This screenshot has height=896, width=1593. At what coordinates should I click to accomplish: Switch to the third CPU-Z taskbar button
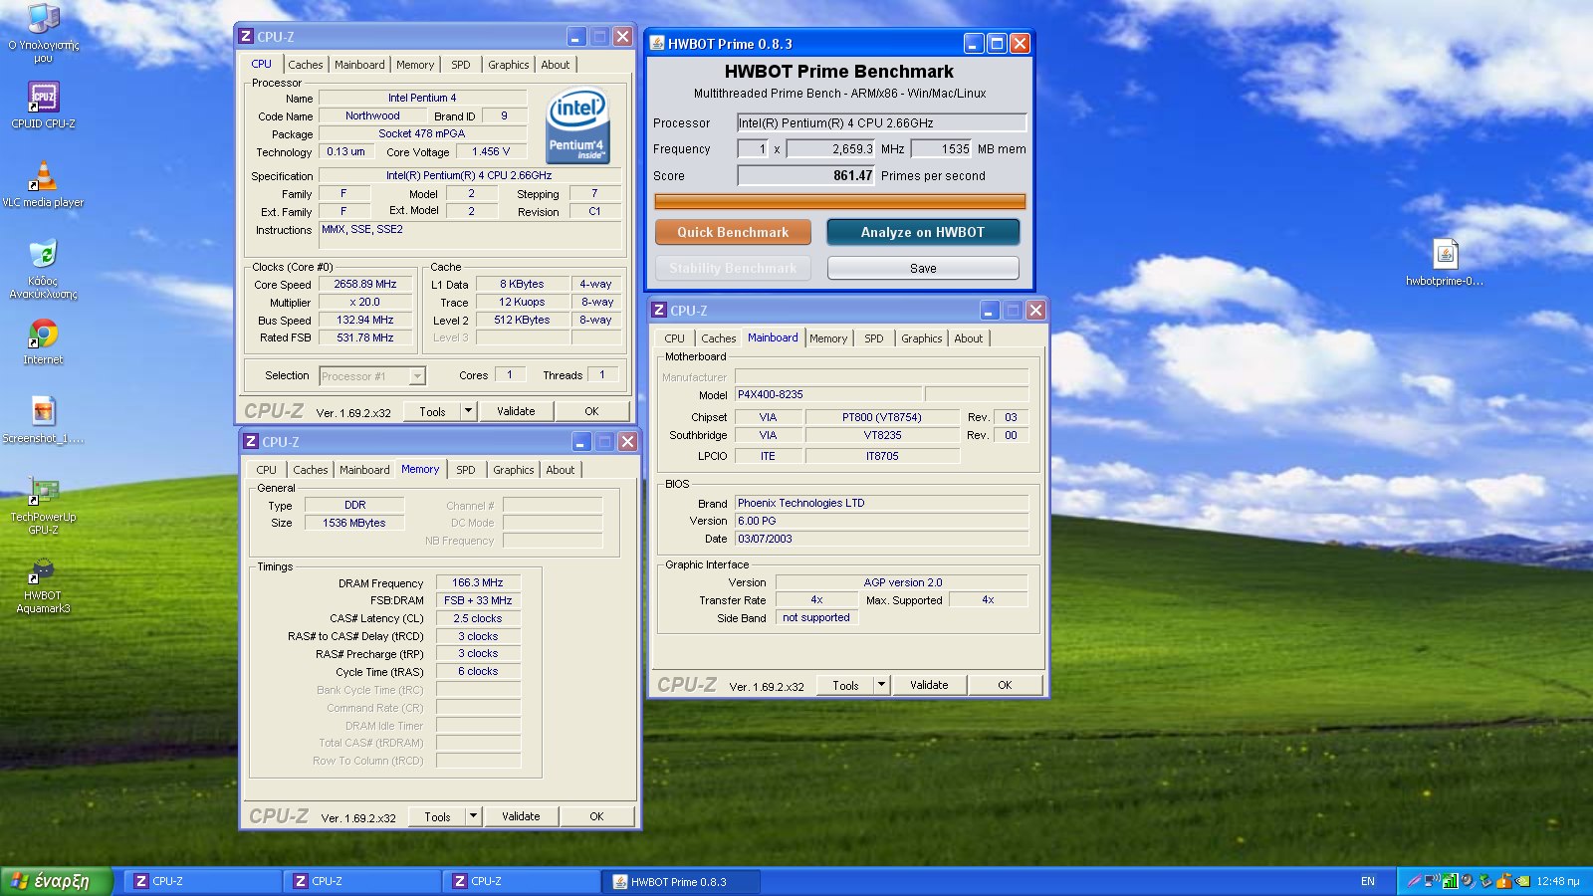[x=522, y=881]
